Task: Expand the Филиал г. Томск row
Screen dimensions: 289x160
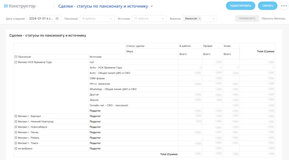Action: click(x=16, y=143)
